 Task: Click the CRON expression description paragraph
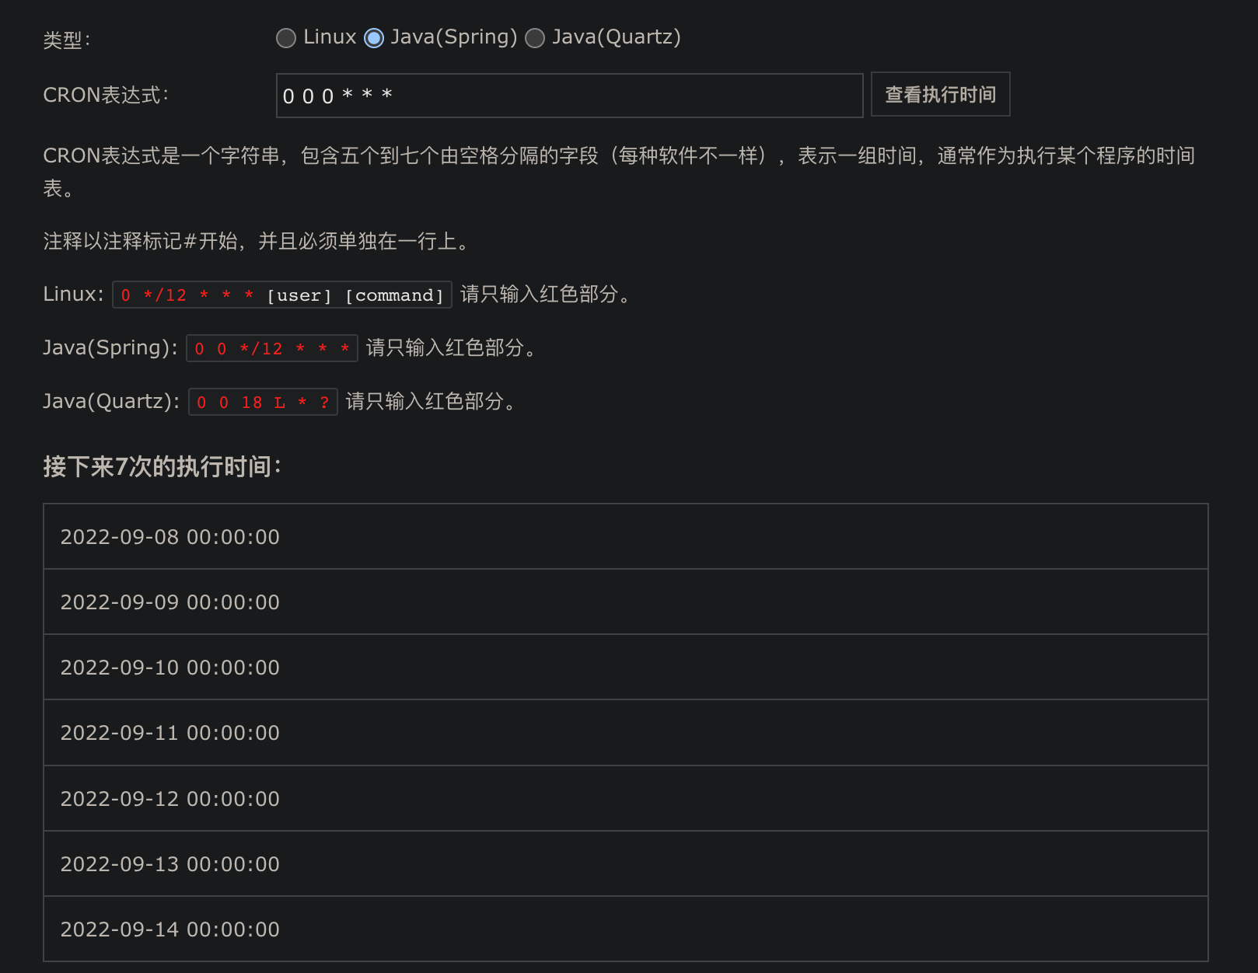(618, 156)
